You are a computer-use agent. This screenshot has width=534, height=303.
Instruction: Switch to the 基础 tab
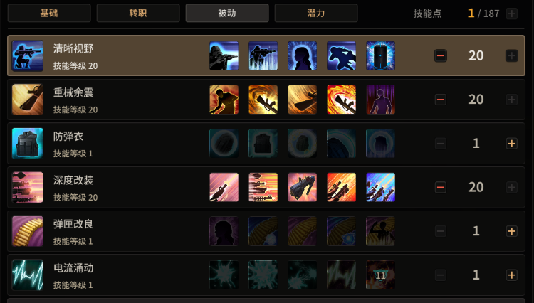click(x=49, y=13)
